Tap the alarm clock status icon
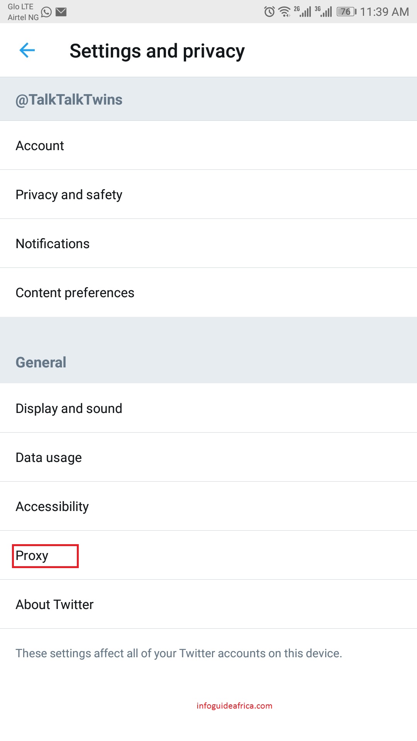The height and width of the screenshot is (741, 417). tap(269, 12)
